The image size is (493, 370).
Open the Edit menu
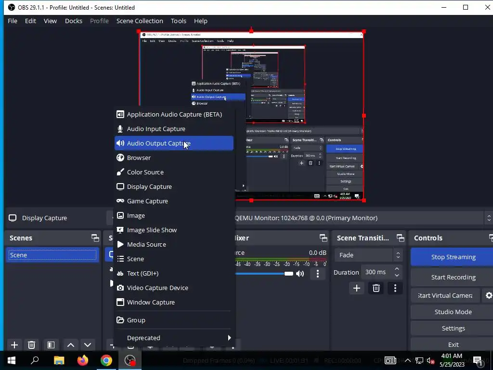click(30, 21)
